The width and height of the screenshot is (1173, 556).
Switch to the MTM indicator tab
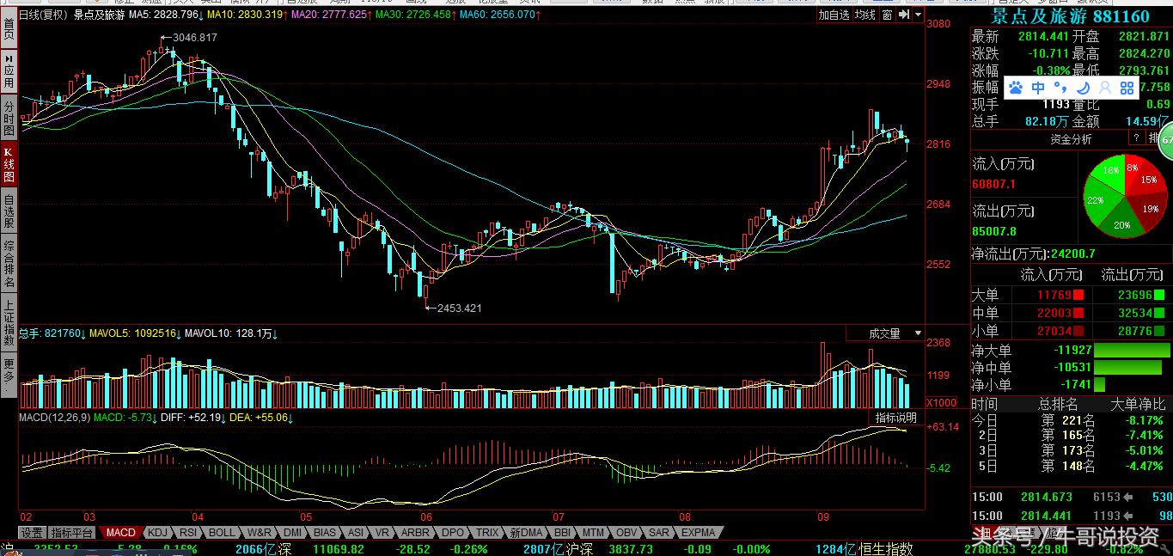pos(593,533)
